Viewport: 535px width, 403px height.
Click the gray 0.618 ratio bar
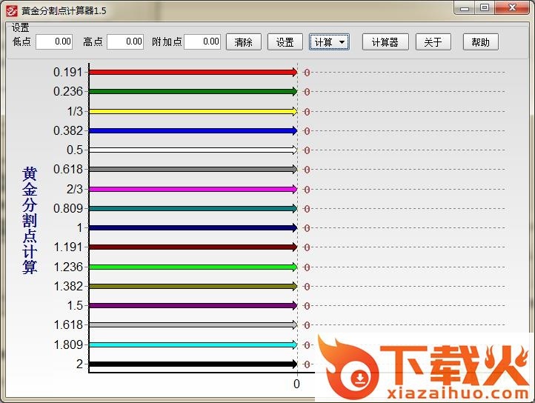point(193,169)
